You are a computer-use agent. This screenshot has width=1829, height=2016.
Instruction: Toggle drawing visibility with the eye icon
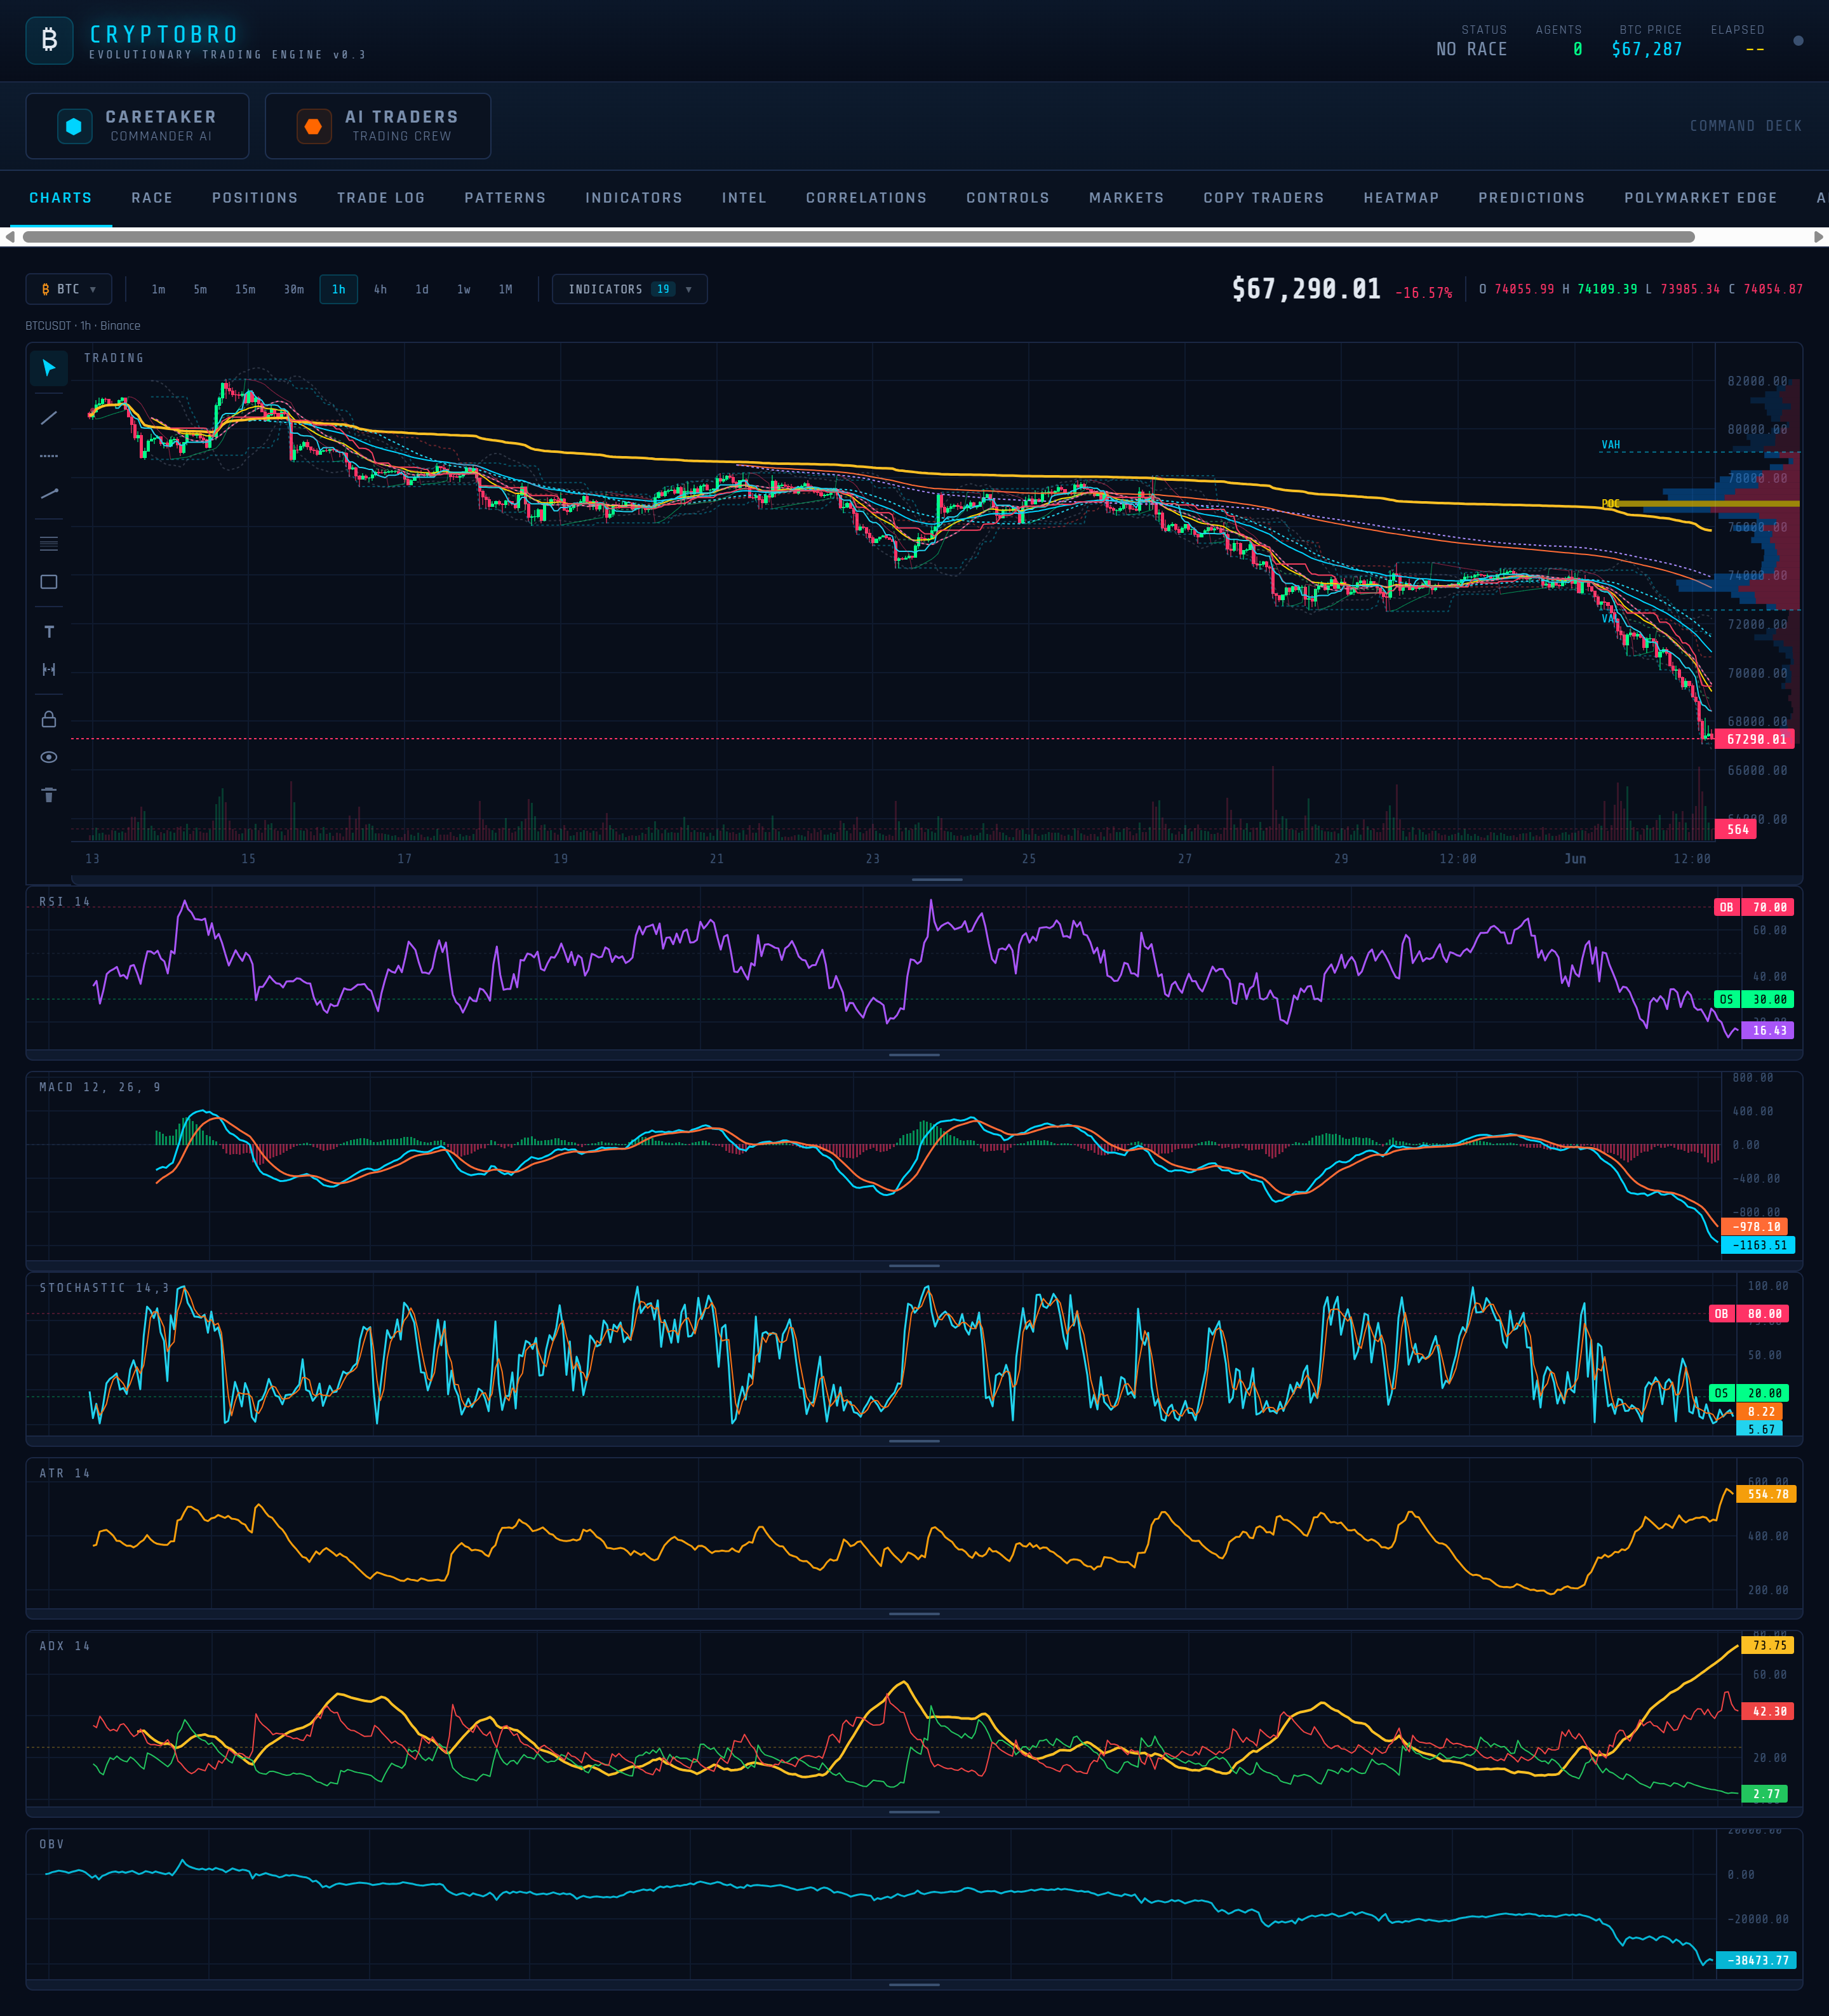click(49, 757)
